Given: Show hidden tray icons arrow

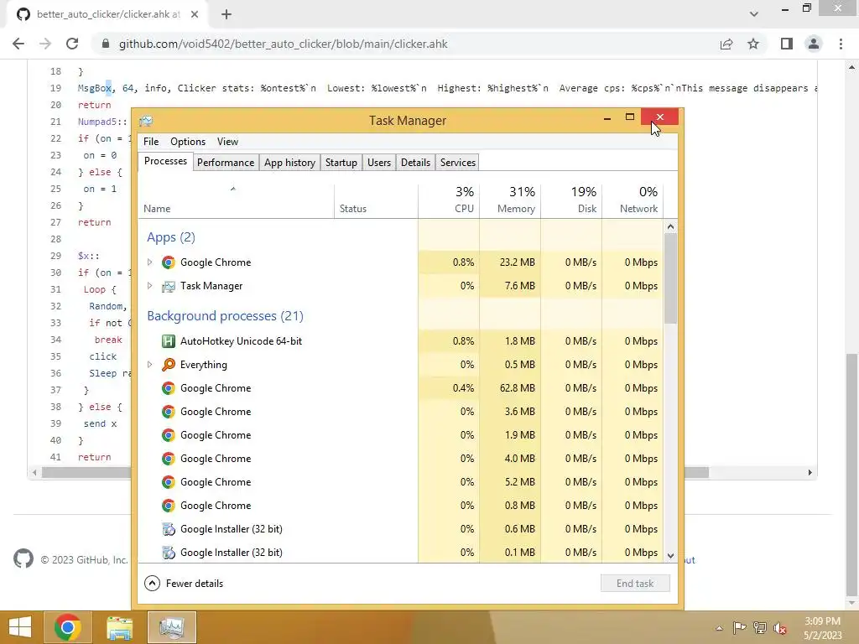Looking at the screenshot, I should [719, 628].
